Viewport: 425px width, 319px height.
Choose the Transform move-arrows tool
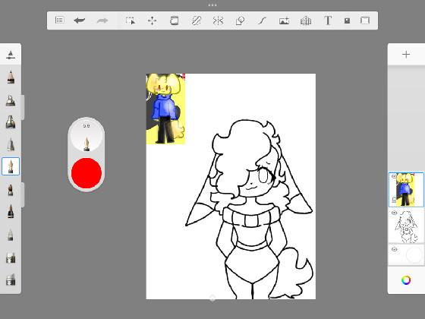[152, 21]
